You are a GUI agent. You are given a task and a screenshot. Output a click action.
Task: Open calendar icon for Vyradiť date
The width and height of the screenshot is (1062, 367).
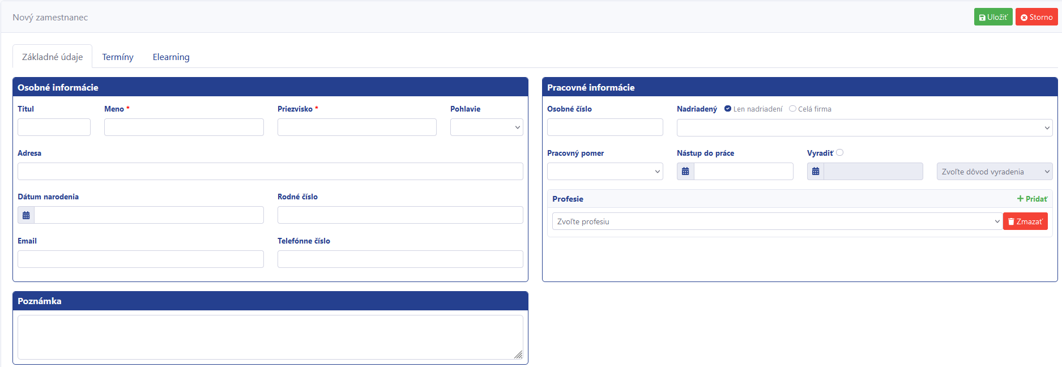click(x=816, y=172)
